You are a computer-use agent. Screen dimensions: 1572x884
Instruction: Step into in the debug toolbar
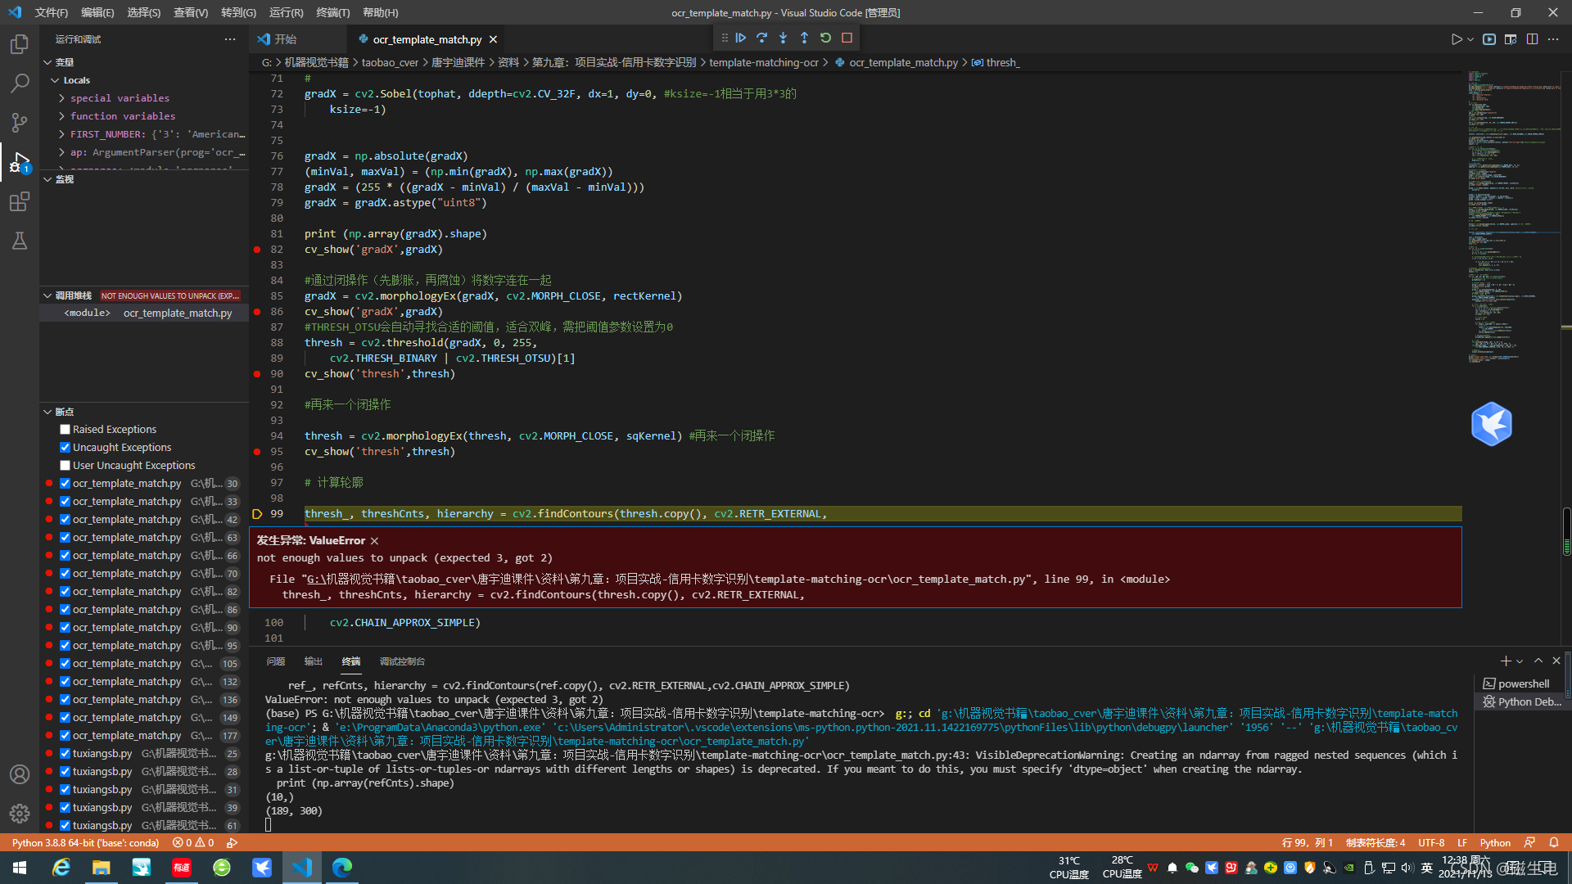click(784, 38)
